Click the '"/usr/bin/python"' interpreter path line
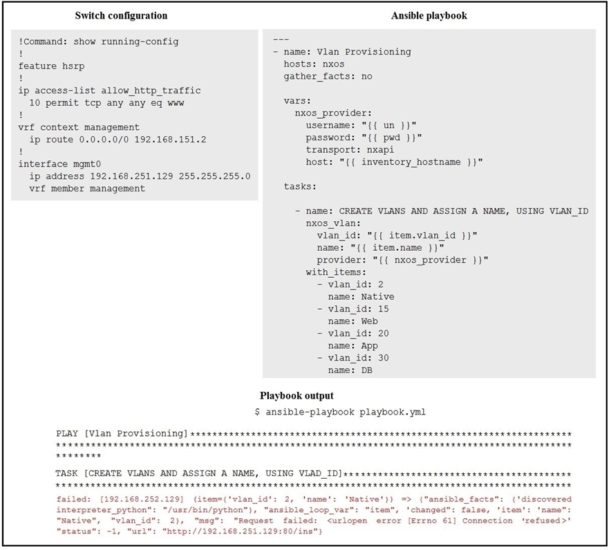 coord(314,510)
